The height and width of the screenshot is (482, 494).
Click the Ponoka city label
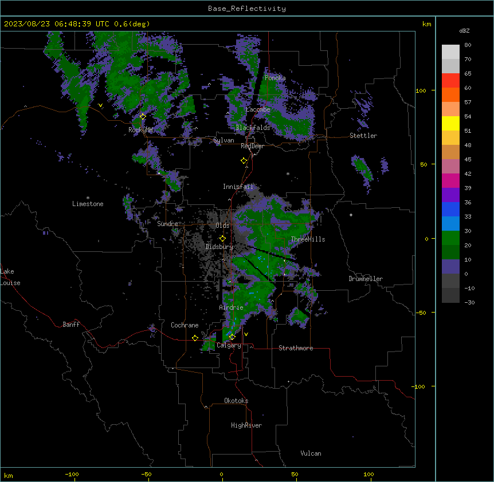tap(275, 78)
